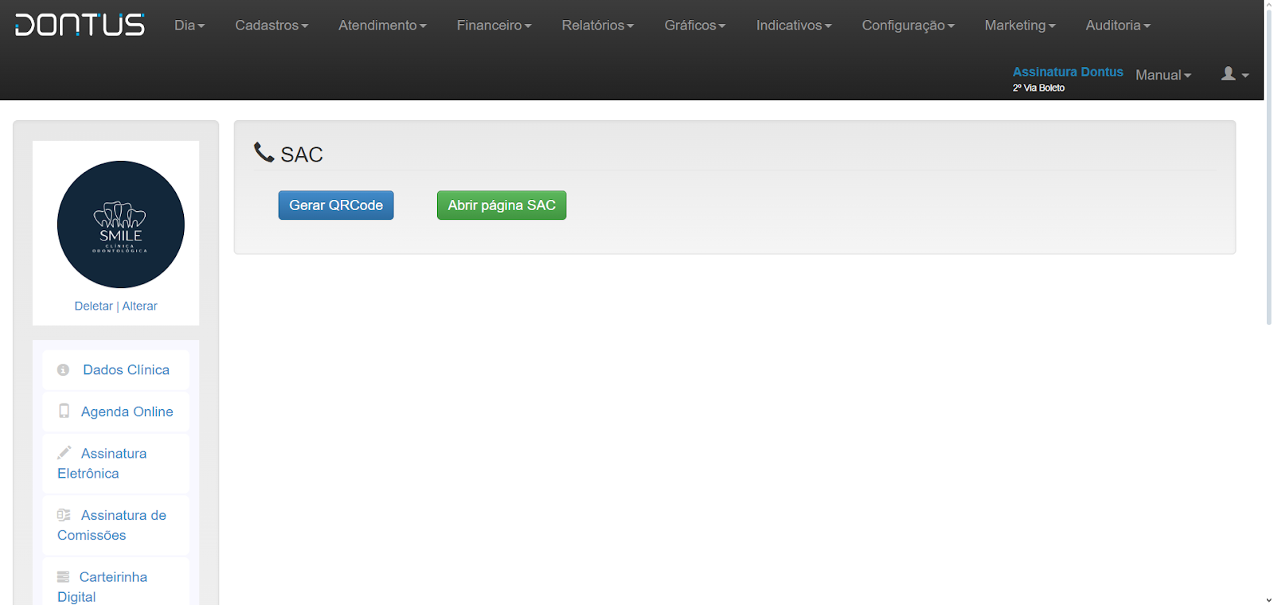The image size is (1274, 605).
Task: Open the Relatórios dropdown
Action: pyautogui.click(x=598, y=25)
